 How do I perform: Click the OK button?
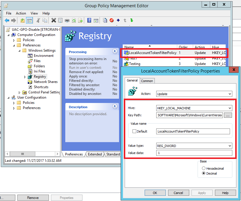click(155, 193)
